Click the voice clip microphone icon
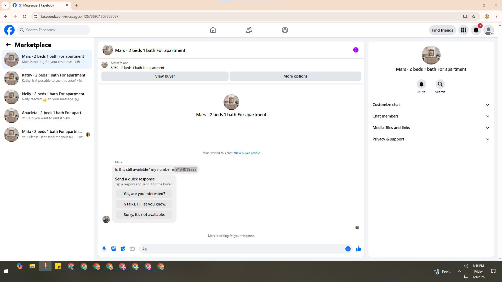The image size is (502, 282). tap(104, 249)
